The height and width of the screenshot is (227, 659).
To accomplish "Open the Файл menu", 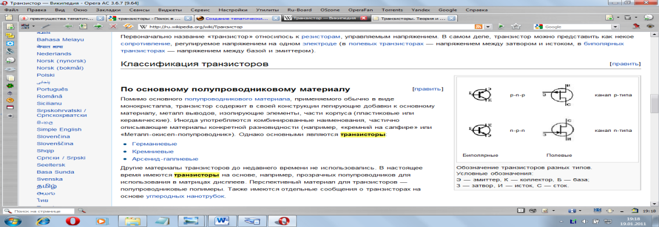I will point(11,9).
